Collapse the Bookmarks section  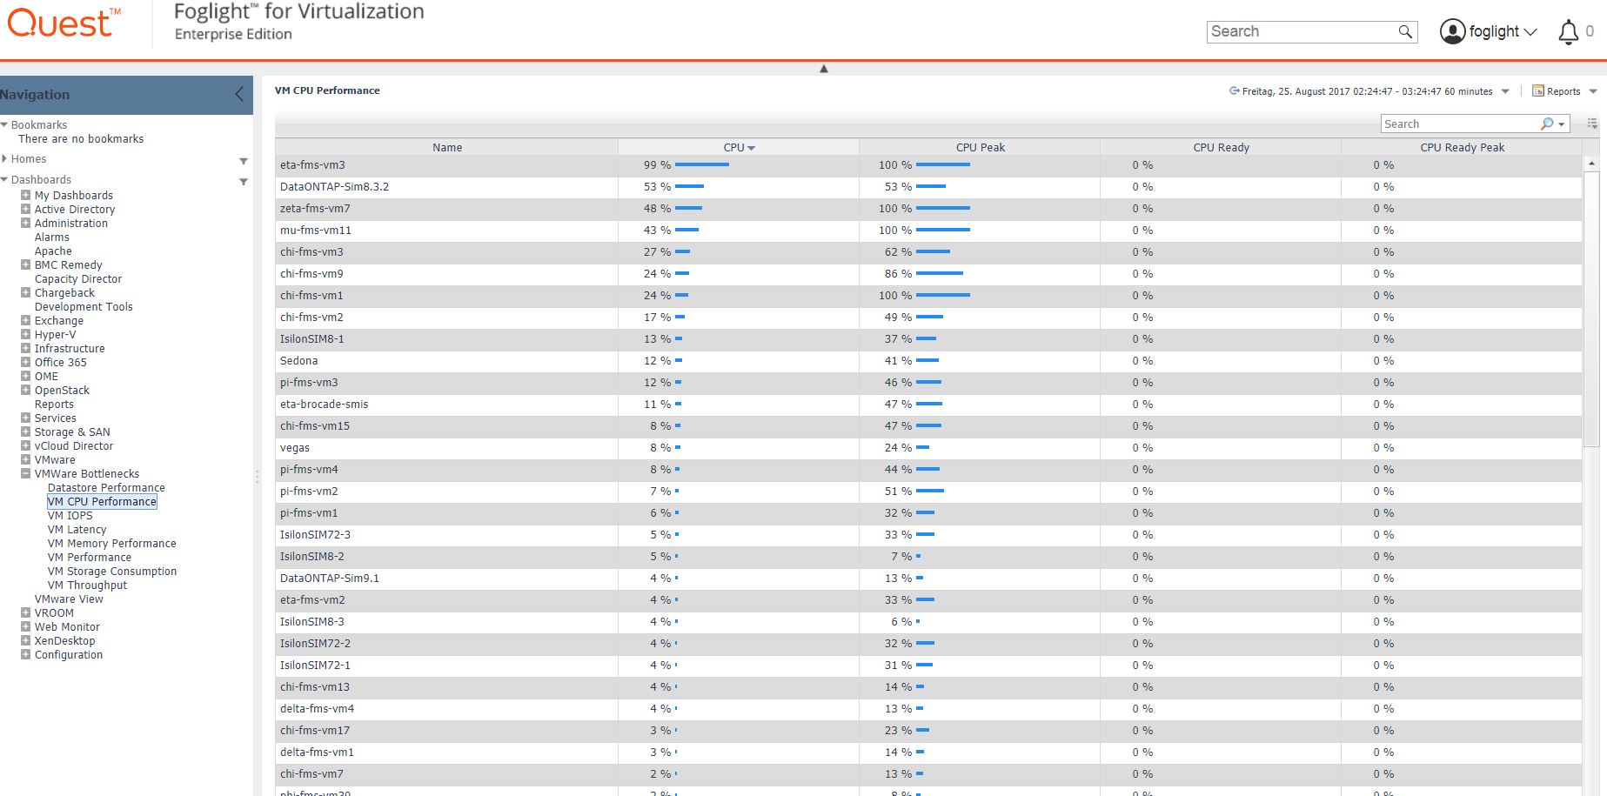(x=4, y=125)
